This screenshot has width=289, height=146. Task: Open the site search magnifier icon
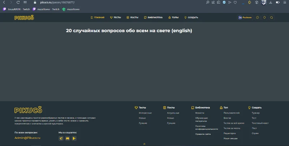[x=272, y=17]
